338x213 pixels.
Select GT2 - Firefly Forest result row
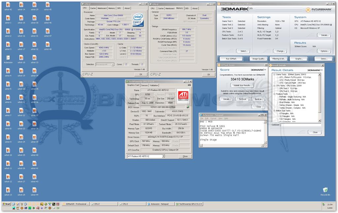click(x=292, y=80)
